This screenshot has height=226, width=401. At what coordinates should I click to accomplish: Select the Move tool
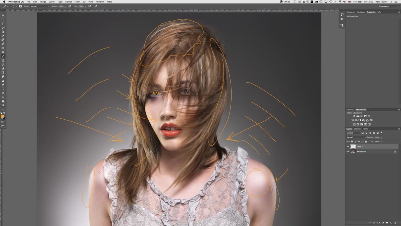(3, 15)
